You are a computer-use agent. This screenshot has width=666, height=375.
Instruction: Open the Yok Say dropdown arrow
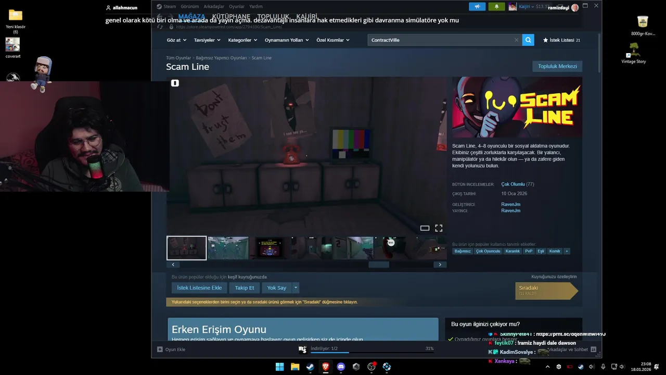(x=296, y=287)
